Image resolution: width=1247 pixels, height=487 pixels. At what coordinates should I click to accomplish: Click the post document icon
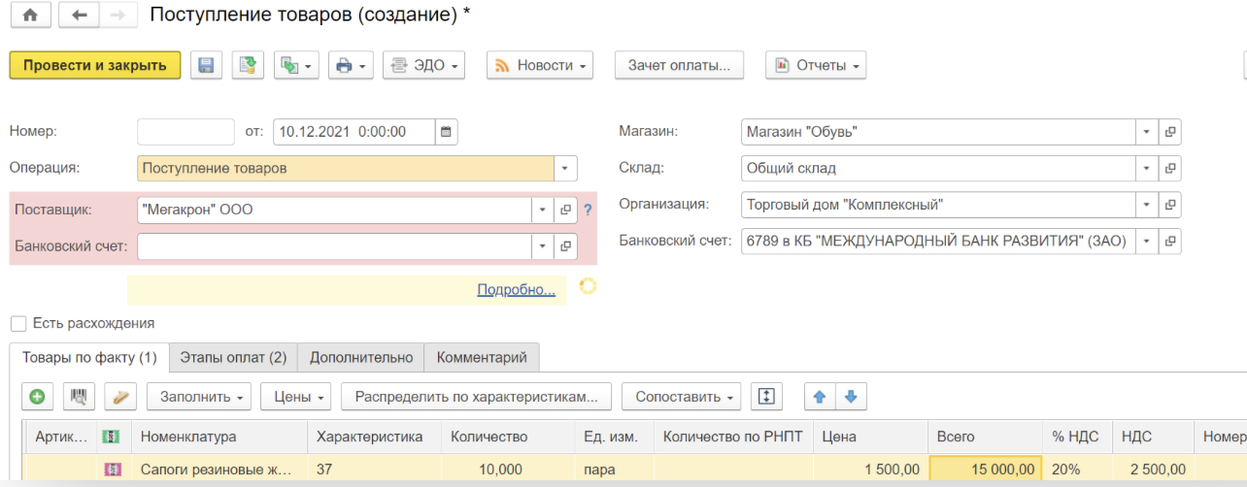[248, 65]
